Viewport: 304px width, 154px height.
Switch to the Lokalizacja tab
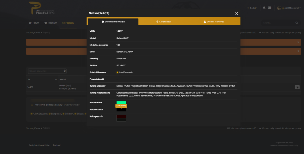click(164, 22)
